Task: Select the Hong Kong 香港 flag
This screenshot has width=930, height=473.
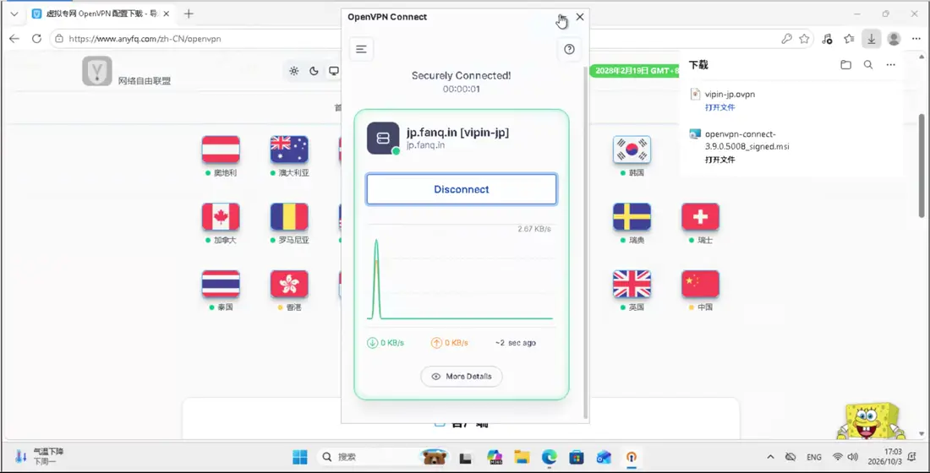Action: click(x=289, y=284)
